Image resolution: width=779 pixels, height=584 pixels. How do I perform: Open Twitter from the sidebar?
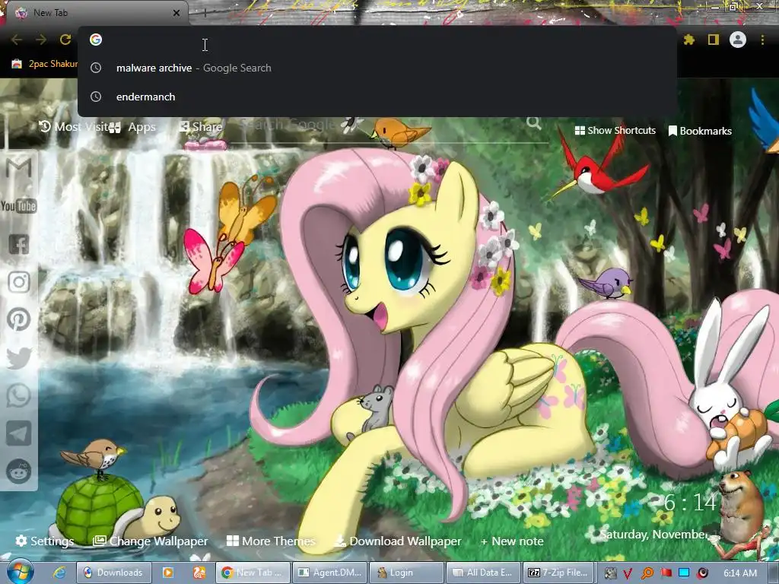(x=19, y=358)
